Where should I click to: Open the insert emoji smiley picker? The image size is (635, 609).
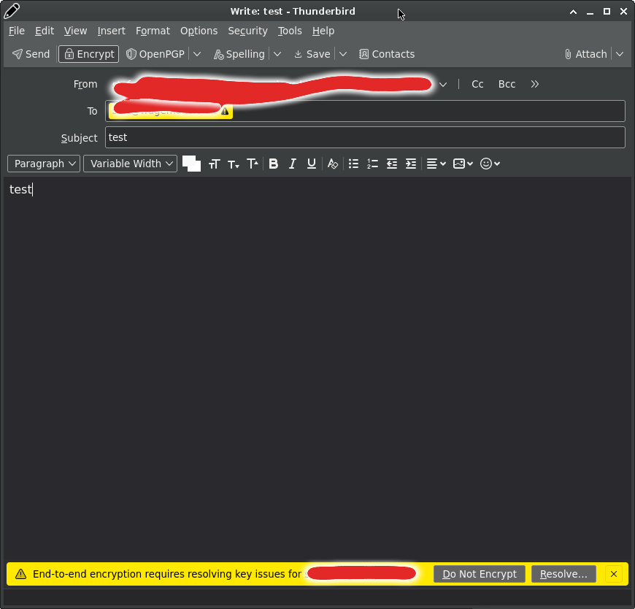pyautogui.click(x=490, y=164)
